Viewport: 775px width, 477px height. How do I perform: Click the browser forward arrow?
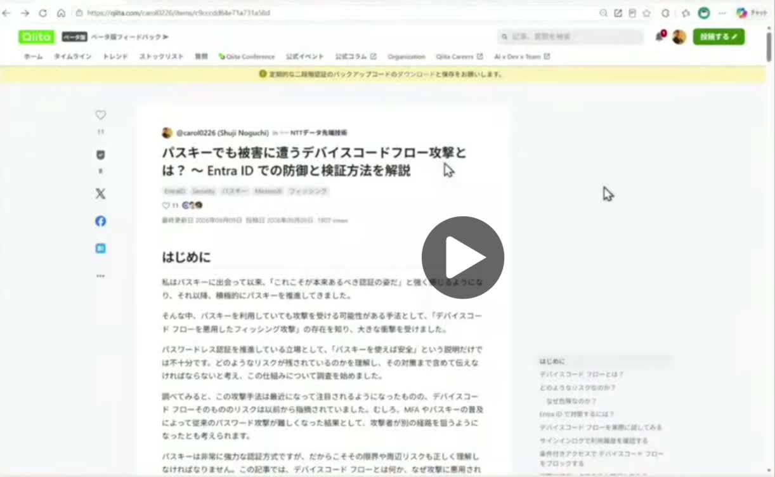[25, 13]
